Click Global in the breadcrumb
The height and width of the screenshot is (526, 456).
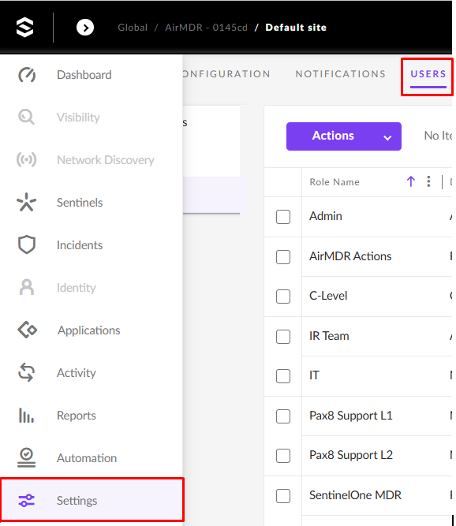pyautogui.click(x=133, y=28)
